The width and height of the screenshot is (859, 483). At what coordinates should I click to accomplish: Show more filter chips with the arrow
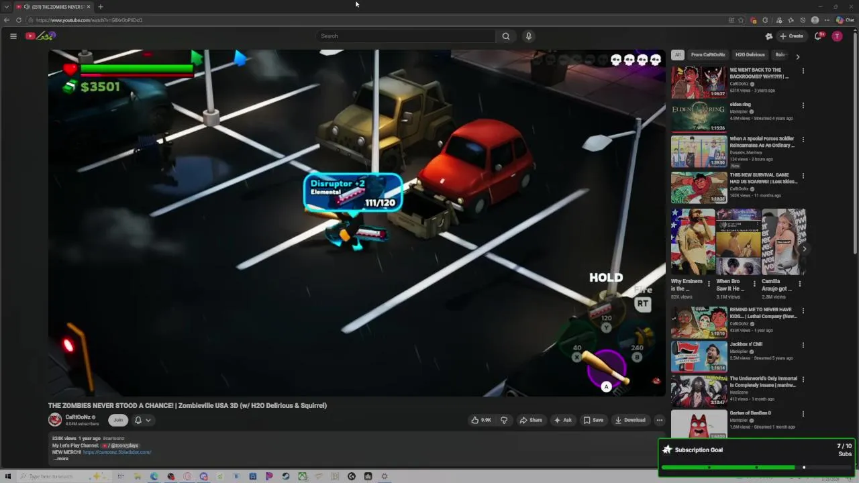797,57
